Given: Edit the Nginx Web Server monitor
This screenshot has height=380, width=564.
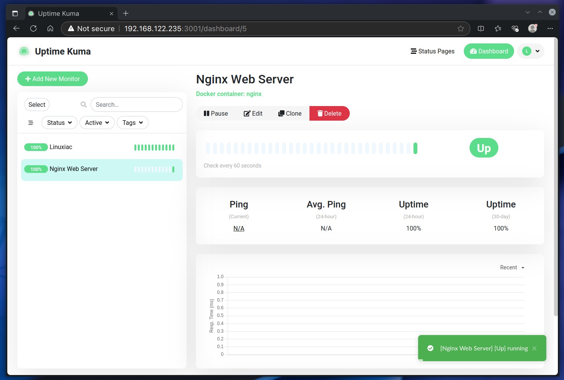Looking at the screenshot, I should pos(253,113).
